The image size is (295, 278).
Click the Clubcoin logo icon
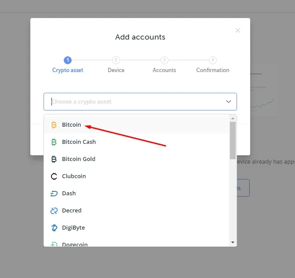54,176
